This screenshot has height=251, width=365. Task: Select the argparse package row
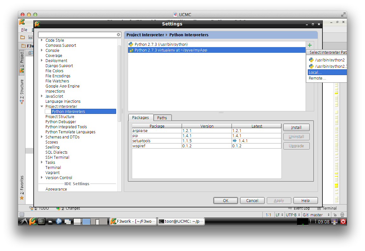point(206,131)
